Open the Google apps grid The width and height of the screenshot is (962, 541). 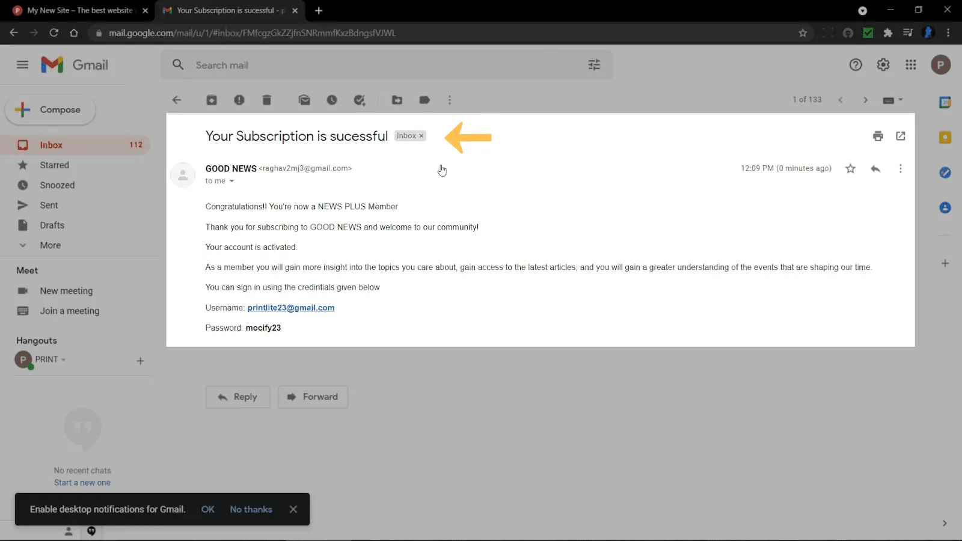coord(911,65)
